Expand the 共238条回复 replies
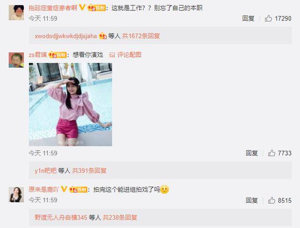This screenshot has width=300, height=228. pyautogui.click(x=120, y=217)
